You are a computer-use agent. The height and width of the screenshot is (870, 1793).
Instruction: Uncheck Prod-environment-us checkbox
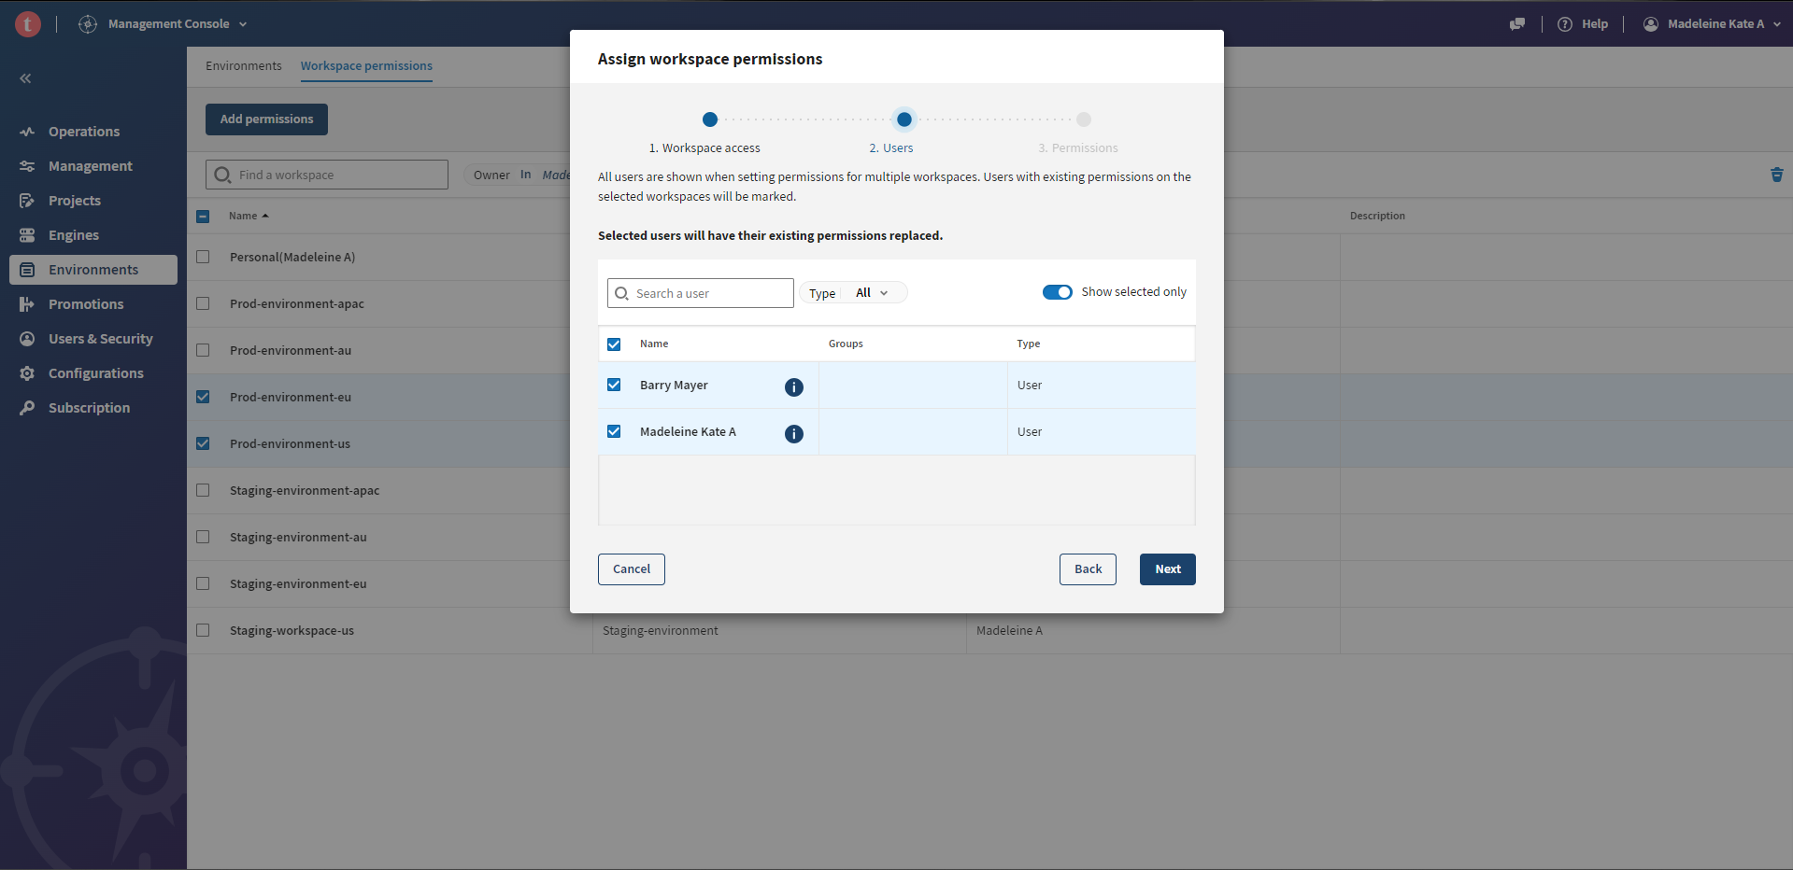click(x=203, y=443)
